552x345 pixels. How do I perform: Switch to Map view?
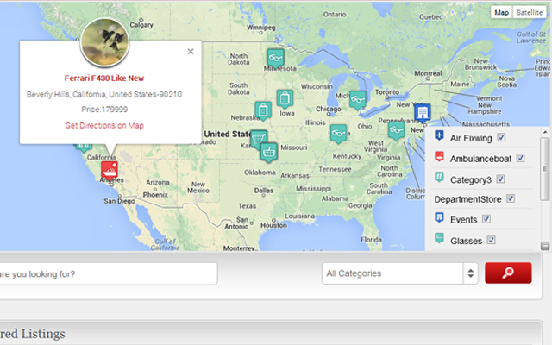(x=501, y=13)
